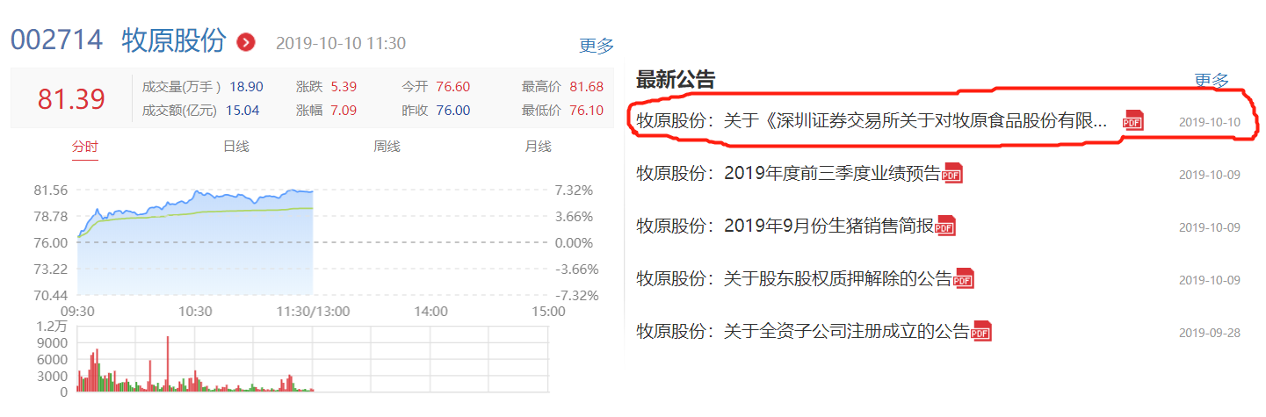This screenshot has height=417, width=1266.
Task: Open PDF icon for 关于全资子公司注册成立的公告
Action: pos(981,332)
